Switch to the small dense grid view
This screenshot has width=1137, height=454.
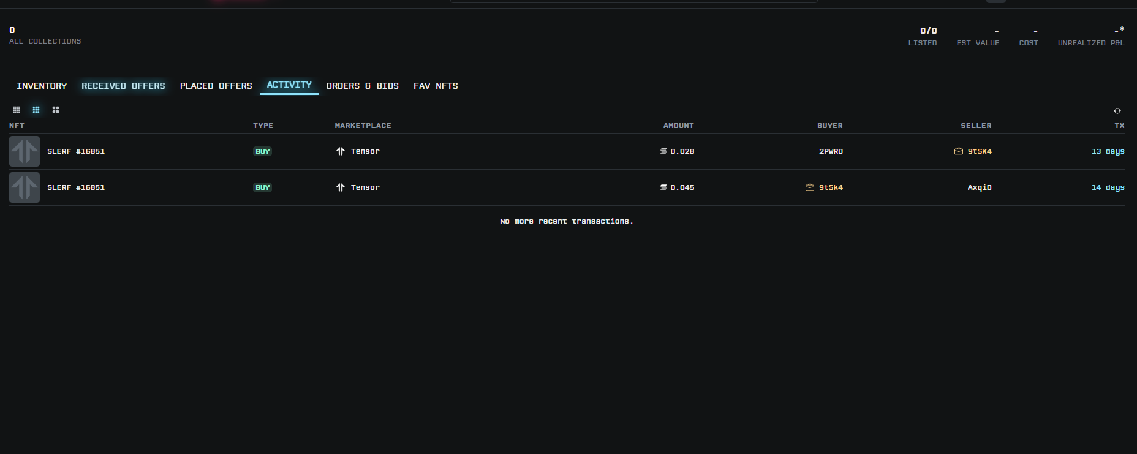[x=17, y=110]
